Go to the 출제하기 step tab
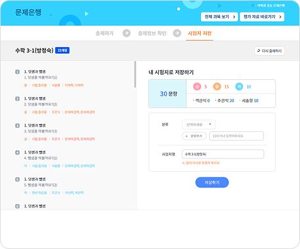Viewport: 300px width, 249px height. [104, 33]
